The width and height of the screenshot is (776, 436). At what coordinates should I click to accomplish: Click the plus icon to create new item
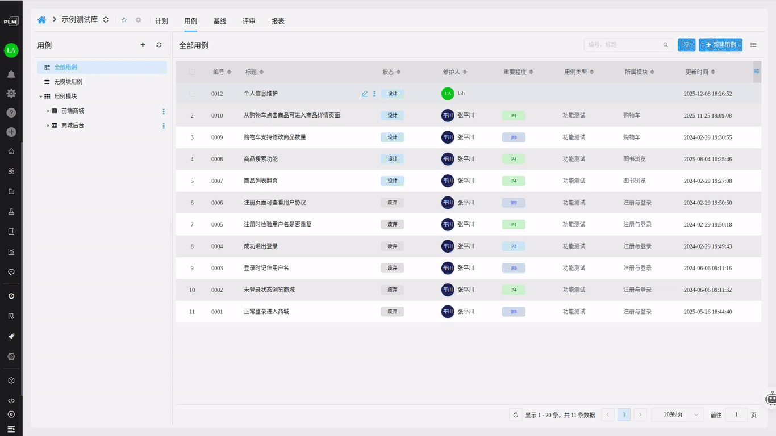tap(11, 132)
